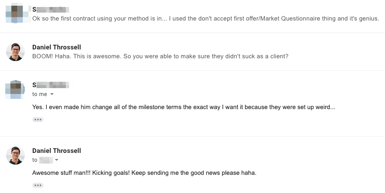Click the 'Awesome stuff man!!! Kicking goals' message text
Viewport: 385px width, 193px height.
[x=145, y=173]
